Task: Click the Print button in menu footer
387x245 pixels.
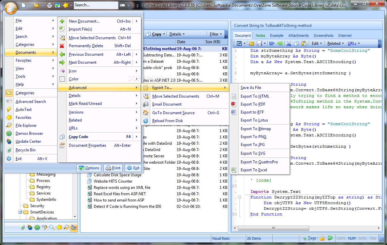Action: tap(113, 168)
